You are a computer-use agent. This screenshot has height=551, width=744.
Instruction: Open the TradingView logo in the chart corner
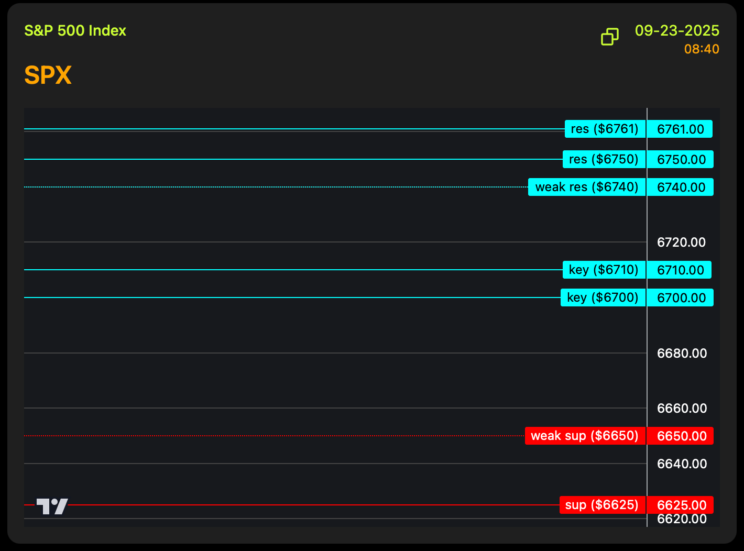click(x=52, y=506)
